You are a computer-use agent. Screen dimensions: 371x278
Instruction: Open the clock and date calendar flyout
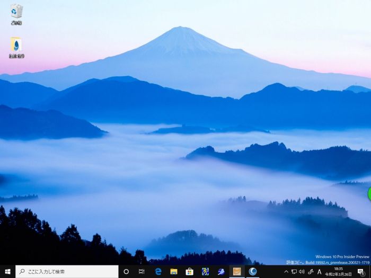pyautogui.click(x=338, y=272)
